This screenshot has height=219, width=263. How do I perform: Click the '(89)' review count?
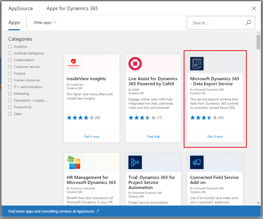[x=98, y=118]
